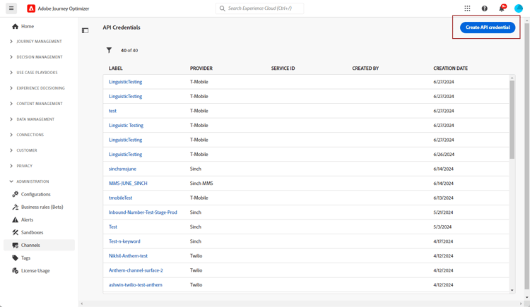The image size is (530, 307).
Task: Click the CREATION DATE column header
Action: [x=451, y=68]
